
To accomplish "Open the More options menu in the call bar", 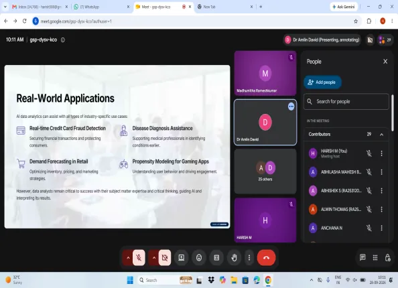I will click(249, 258).
